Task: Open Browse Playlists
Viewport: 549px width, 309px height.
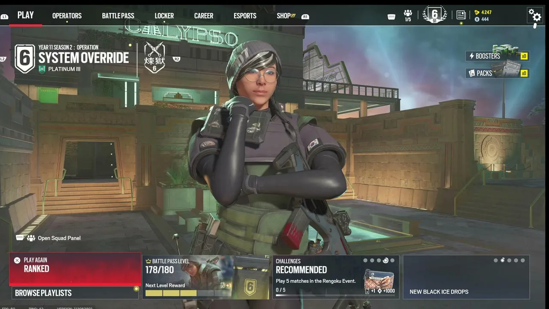Action: tap(75, 293)
